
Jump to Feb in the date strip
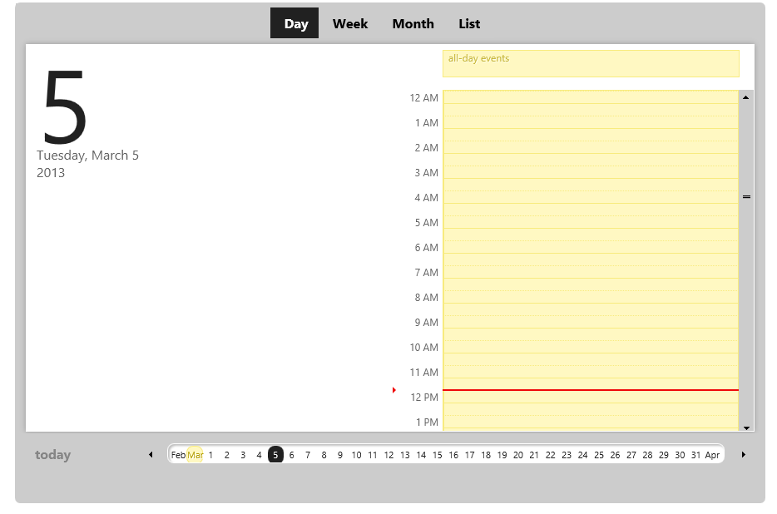pyautogui.click(x=178, y=455)
